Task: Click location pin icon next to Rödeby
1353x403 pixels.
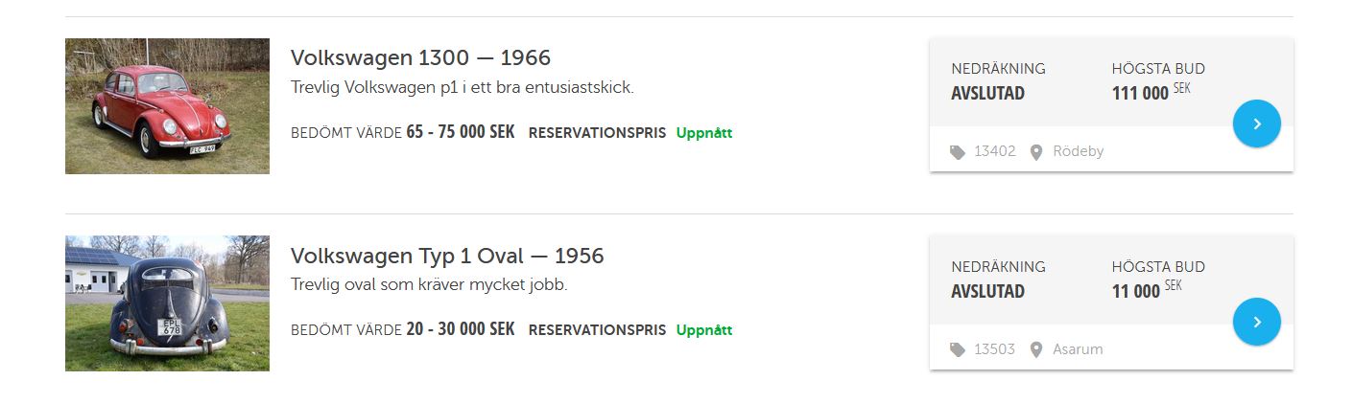Action: click(1036, 152)
